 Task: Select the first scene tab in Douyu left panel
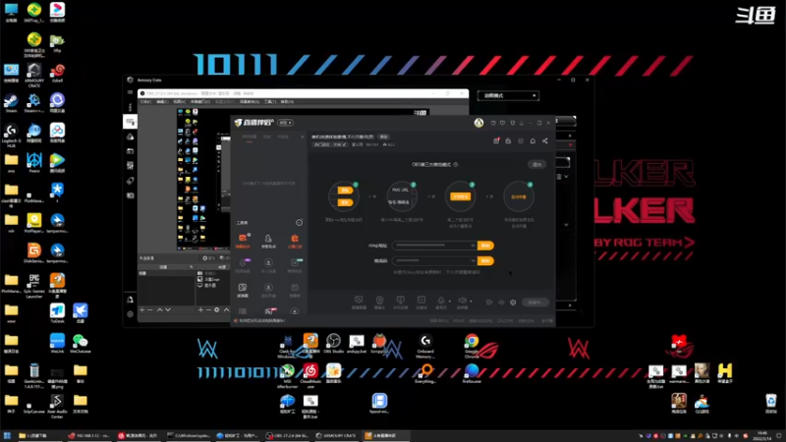[x=249, y=137]
